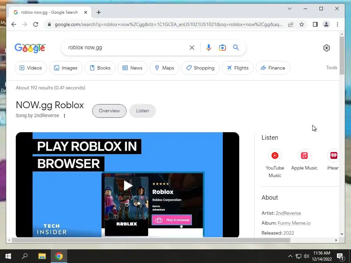
Task: Listen on YouTube Music
Action: tap(275, 163)
